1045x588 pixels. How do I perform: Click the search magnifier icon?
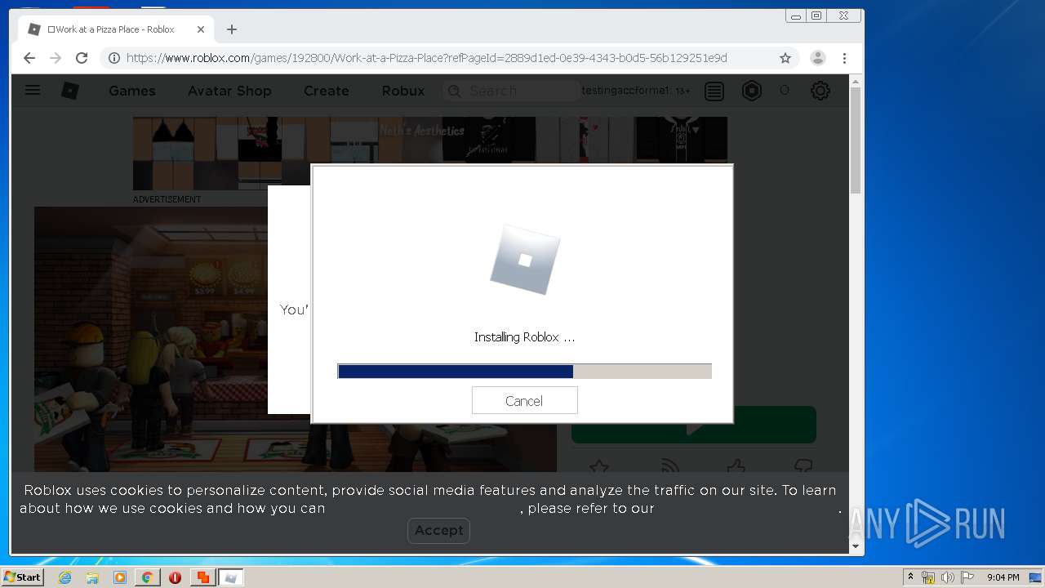pyautogui.click(x=455, y=91)
